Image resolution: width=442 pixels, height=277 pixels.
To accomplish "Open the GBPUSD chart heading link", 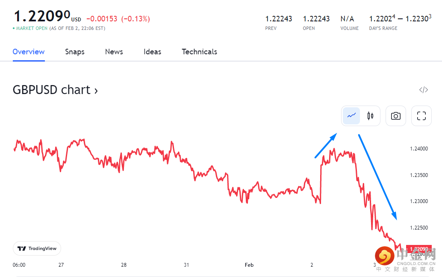I will tap(52, 90).
